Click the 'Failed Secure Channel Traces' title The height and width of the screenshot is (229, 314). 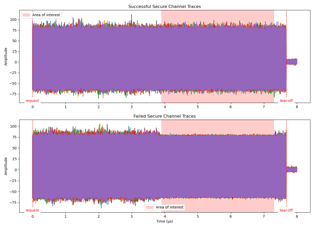pyautogui.click(x=165, y=116)
